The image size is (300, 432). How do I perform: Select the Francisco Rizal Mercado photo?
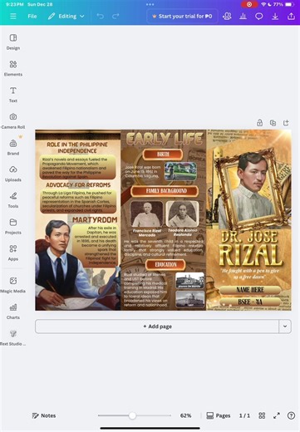pyautogui.click(x=146, y=214)
